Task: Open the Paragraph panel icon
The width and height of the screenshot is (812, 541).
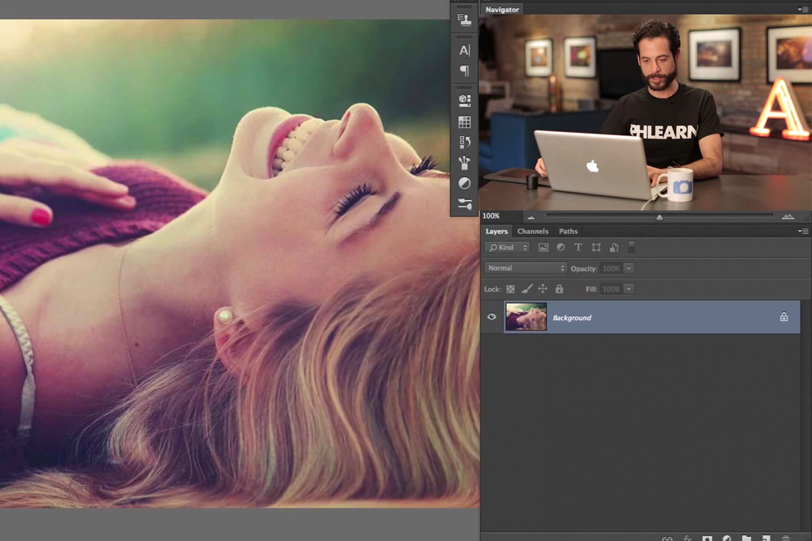Action: coord(464,70)
